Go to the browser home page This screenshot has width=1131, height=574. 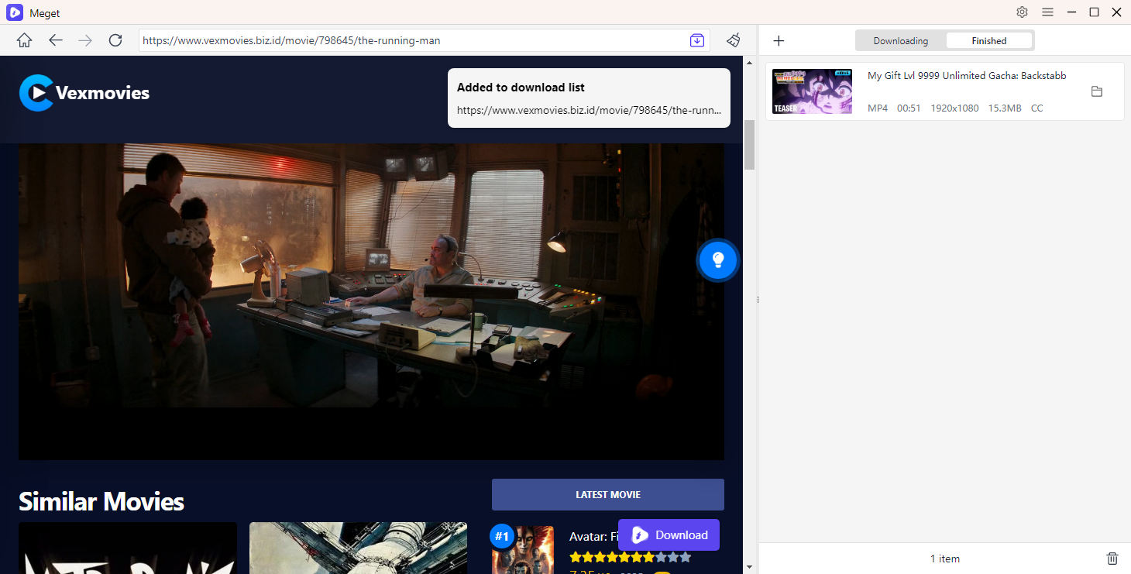tap(25, 40)
